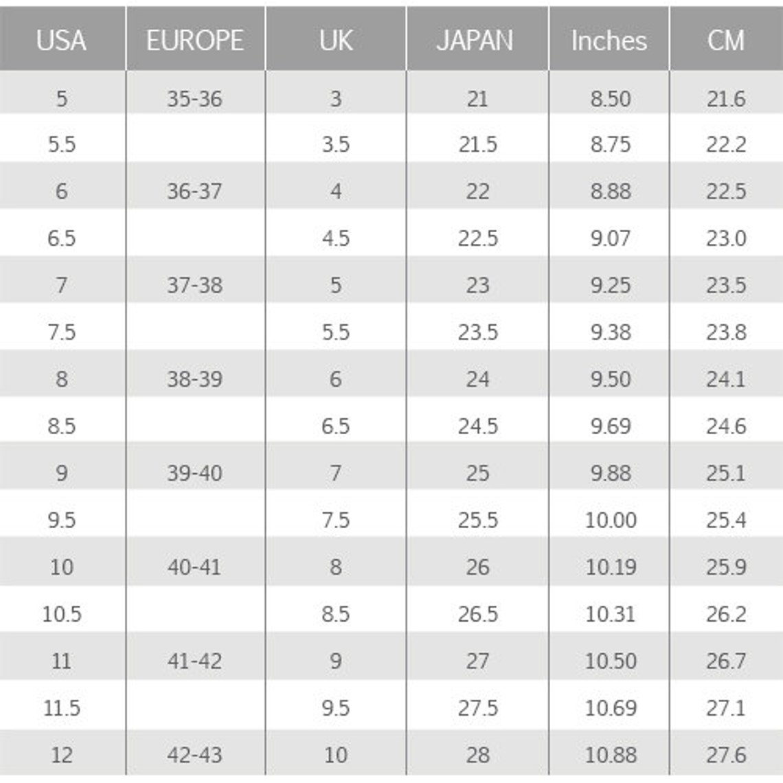Viewport: 783px width, 783px height.
Task: Select the 41-42 Europe size cell
Action: (x=195, y=661)
